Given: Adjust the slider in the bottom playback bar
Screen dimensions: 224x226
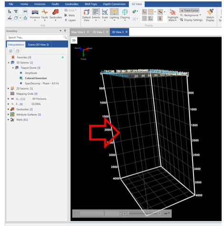Looking at the screenshot, I should (x=142, y=214).
